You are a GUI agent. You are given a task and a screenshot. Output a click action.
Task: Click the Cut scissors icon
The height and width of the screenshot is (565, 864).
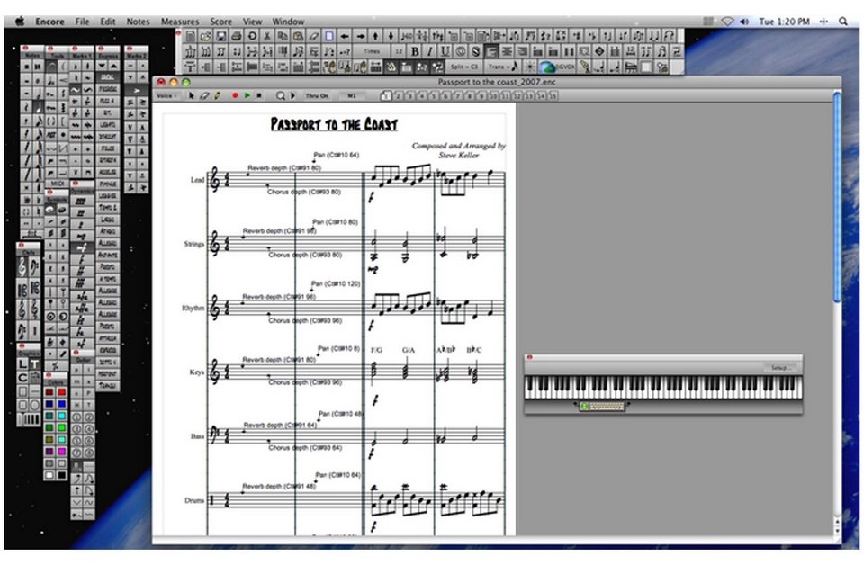click(x=267, y=36)
